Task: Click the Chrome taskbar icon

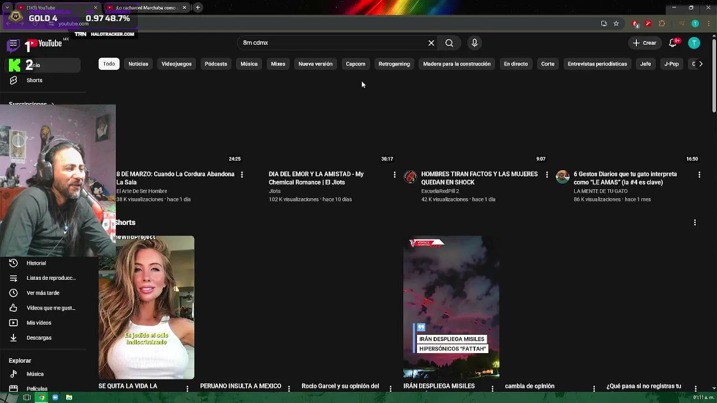Action: (41, 397)
